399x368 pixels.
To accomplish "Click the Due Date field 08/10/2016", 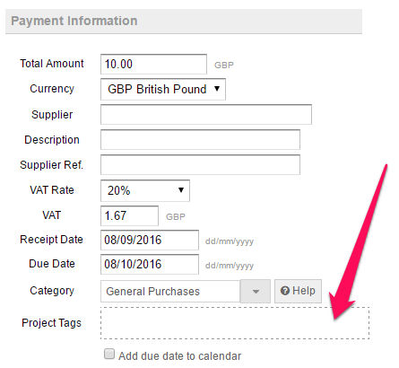I will pos(150,264).
